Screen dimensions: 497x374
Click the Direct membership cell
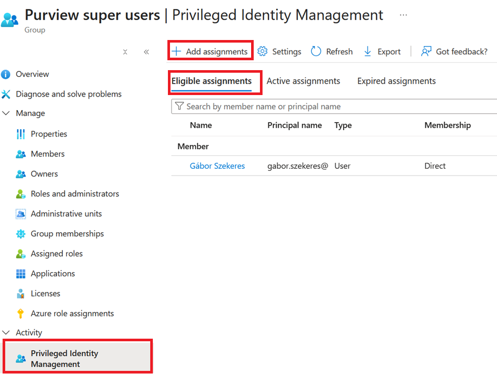[435, 166]
